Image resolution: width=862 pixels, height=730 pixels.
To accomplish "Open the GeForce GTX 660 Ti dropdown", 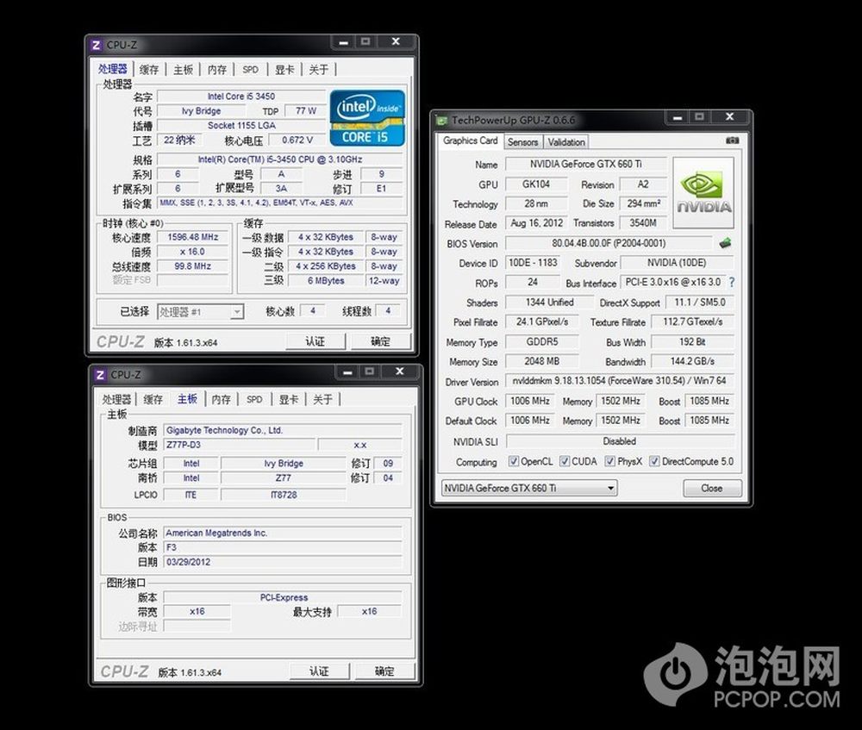I will click(x=529, y=488).
